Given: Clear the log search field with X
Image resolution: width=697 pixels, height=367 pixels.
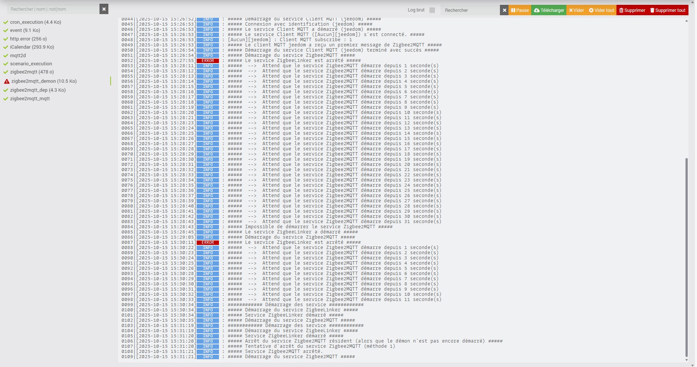Looking at the screenshot, I should point(504,10).
